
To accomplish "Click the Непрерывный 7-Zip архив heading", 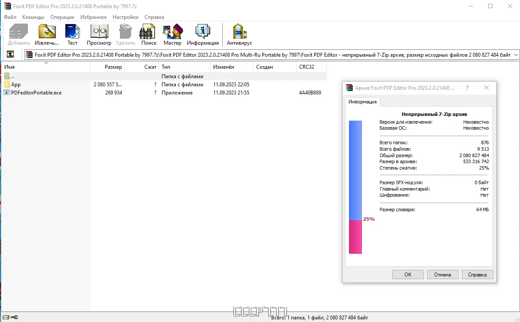I will pos(434,114).
